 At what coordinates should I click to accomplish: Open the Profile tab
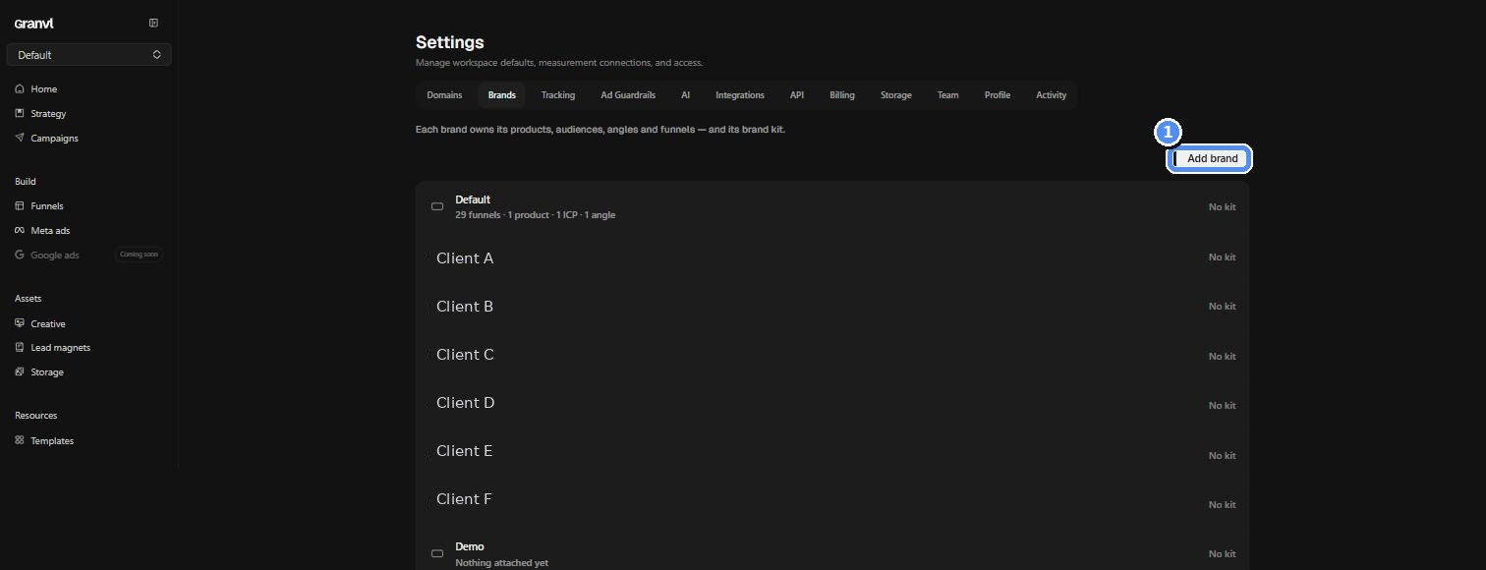998,95
